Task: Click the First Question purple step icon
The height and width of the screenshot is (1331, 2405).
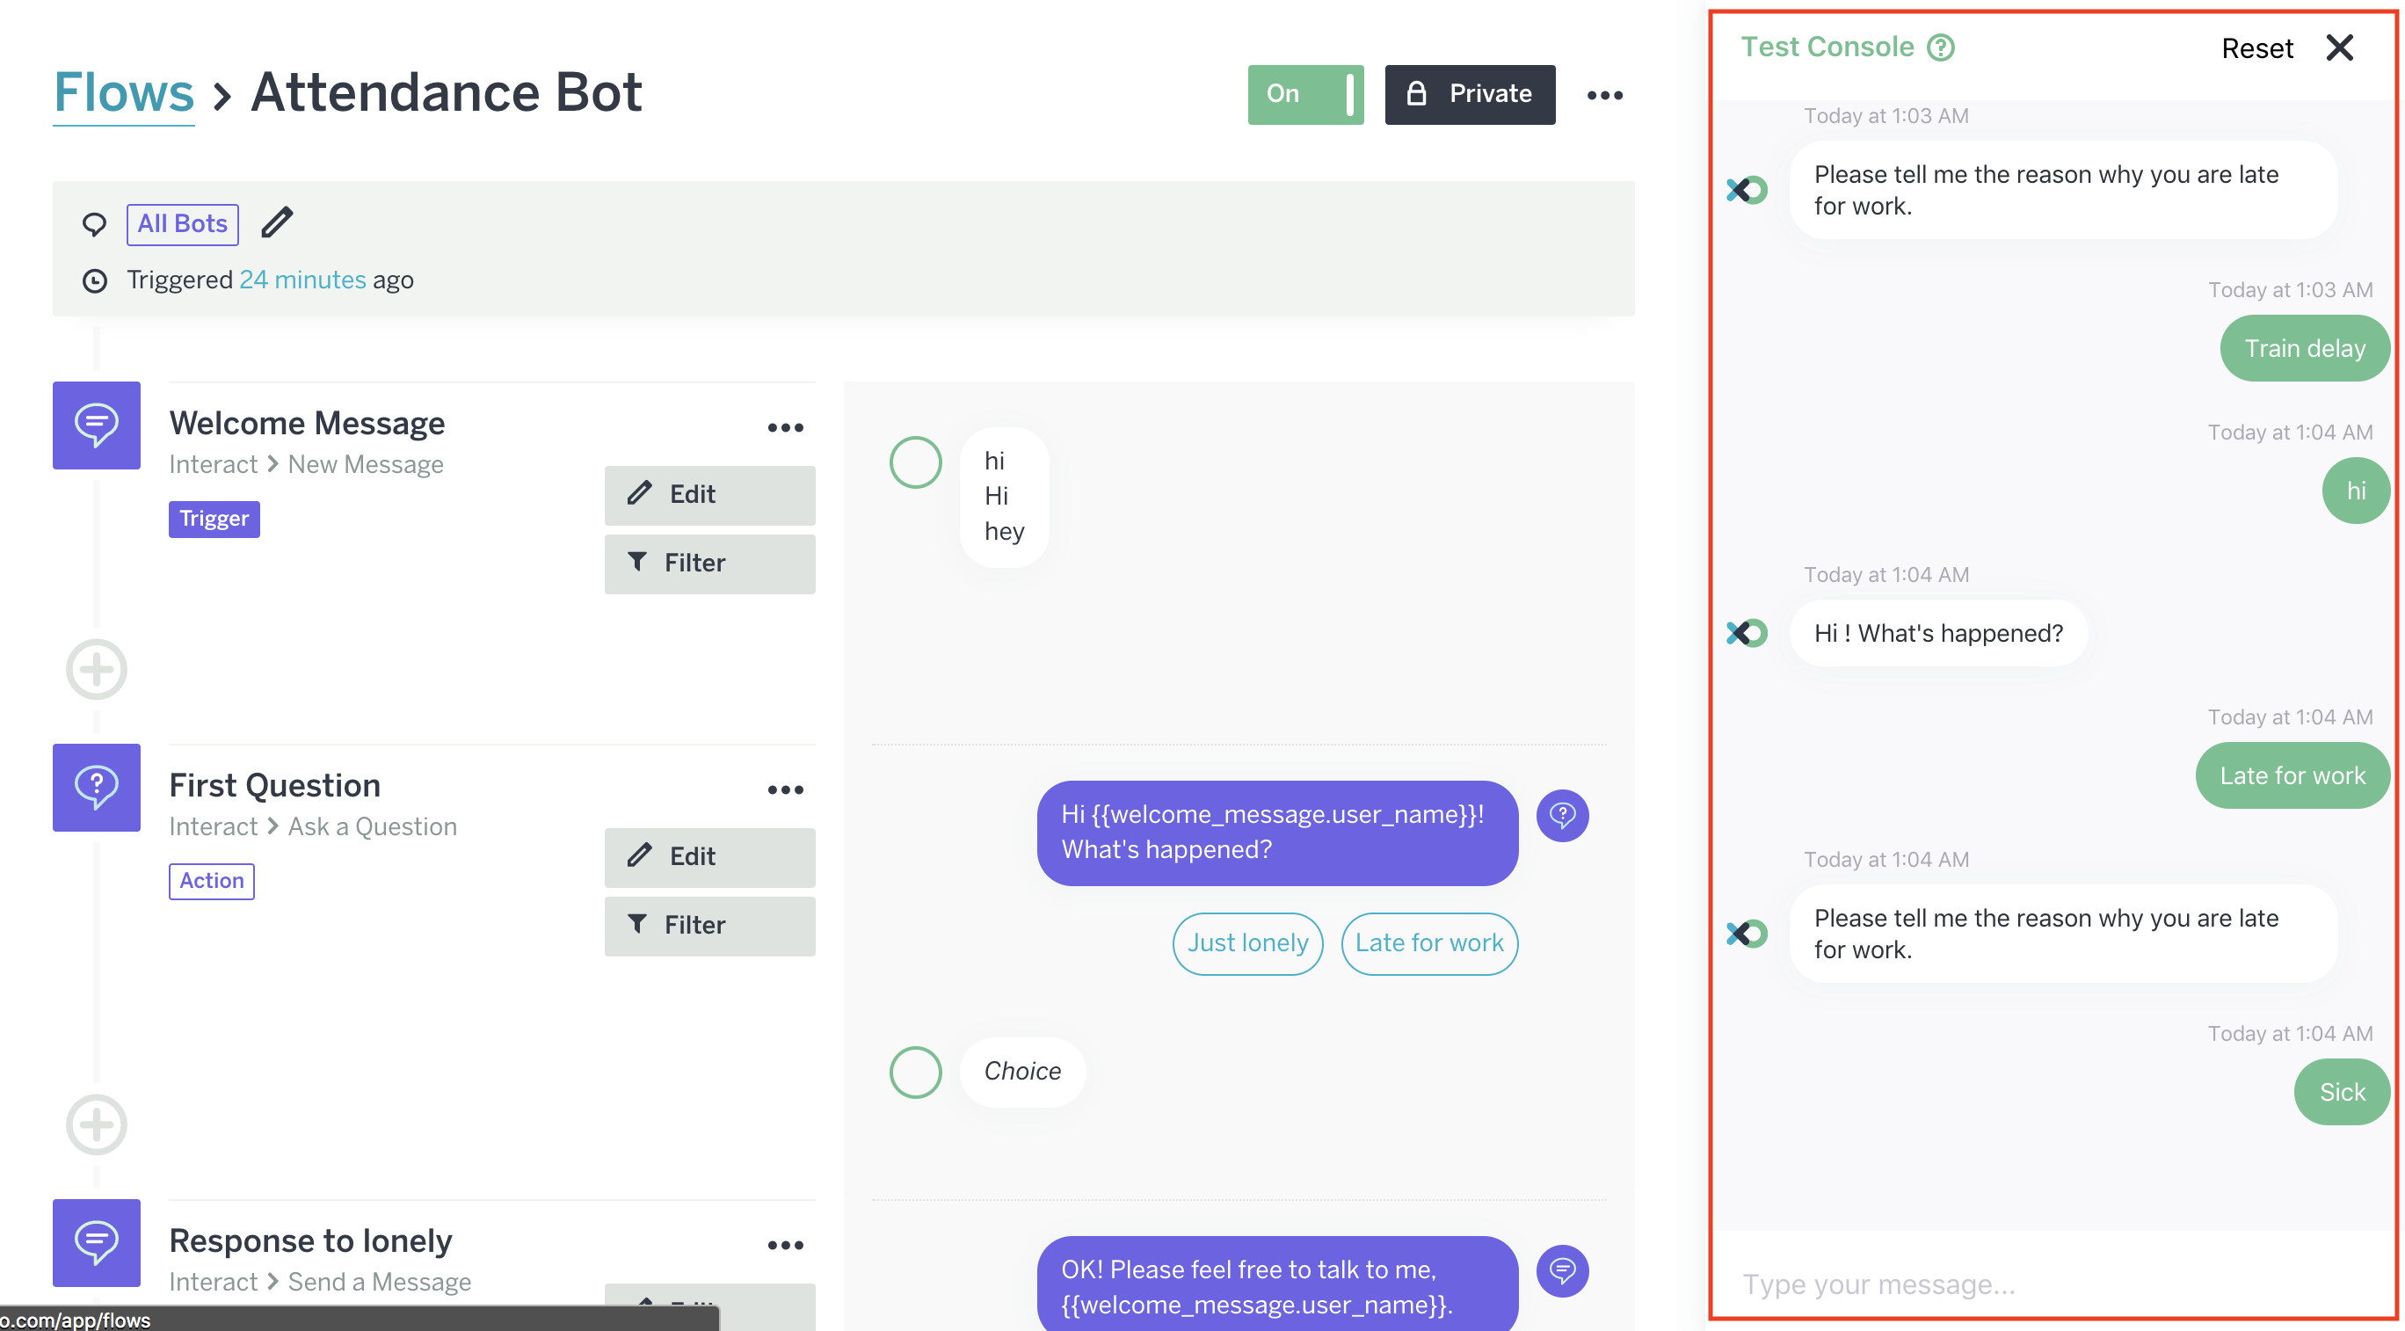Action: click(96, 788)
